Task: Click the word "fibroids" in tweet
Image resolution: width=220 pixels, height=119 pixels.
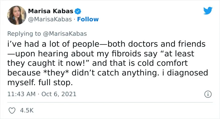Action: [x=126, y=54]
